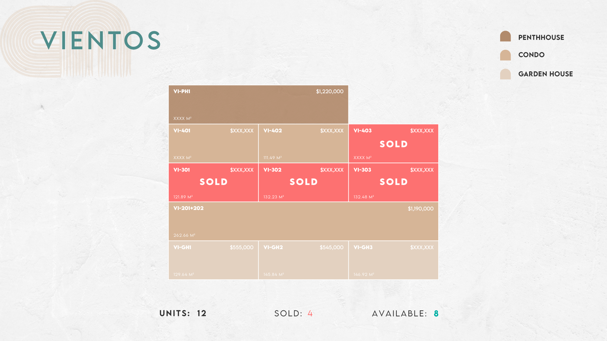Click the SOLD label on VI-302
The height and width of the screenshot is (341, 607).
pyautogui.click(x=303, y=182)
